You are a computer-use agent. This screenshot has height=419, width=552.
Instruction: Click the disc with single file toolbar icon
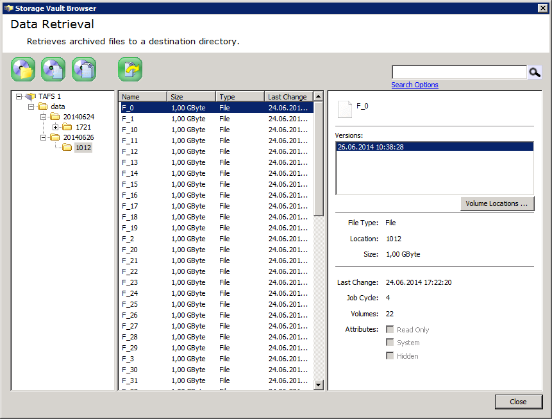pyautogui.click(x=53, y=69)
